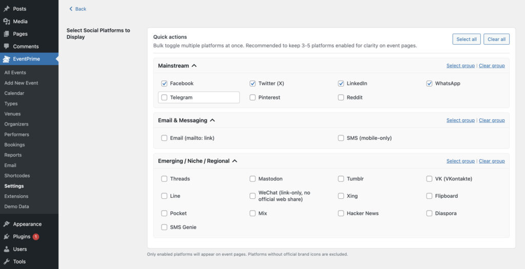The height and width of the screenshot is (269, 525).
Task: Collapse the Email & Messaging section
Action: [212, 120]
